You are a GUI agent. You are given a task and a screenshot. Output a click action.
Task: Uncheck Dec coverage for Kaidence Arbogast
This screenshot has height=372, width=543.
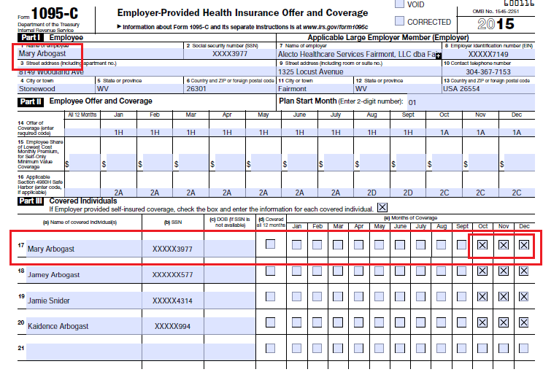tap(523, 322)
